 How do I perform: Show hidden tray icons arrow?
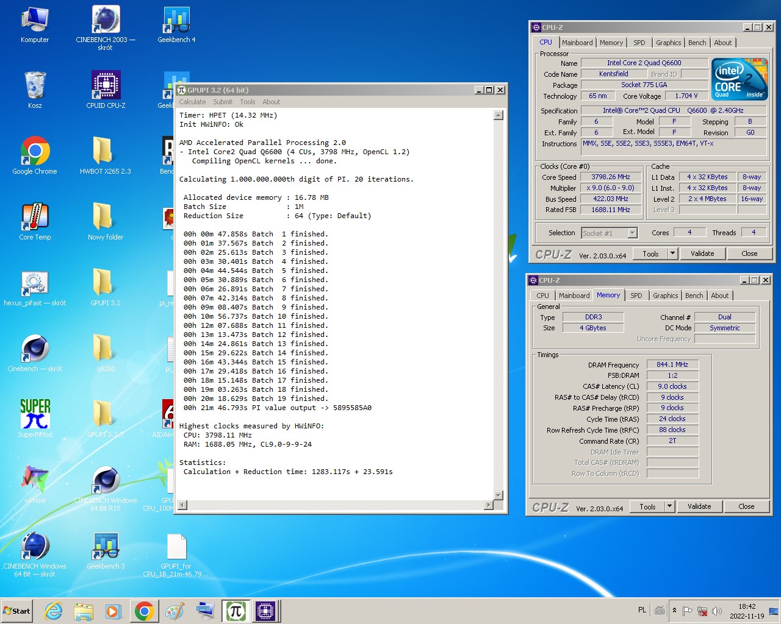[x=674, y=611]
